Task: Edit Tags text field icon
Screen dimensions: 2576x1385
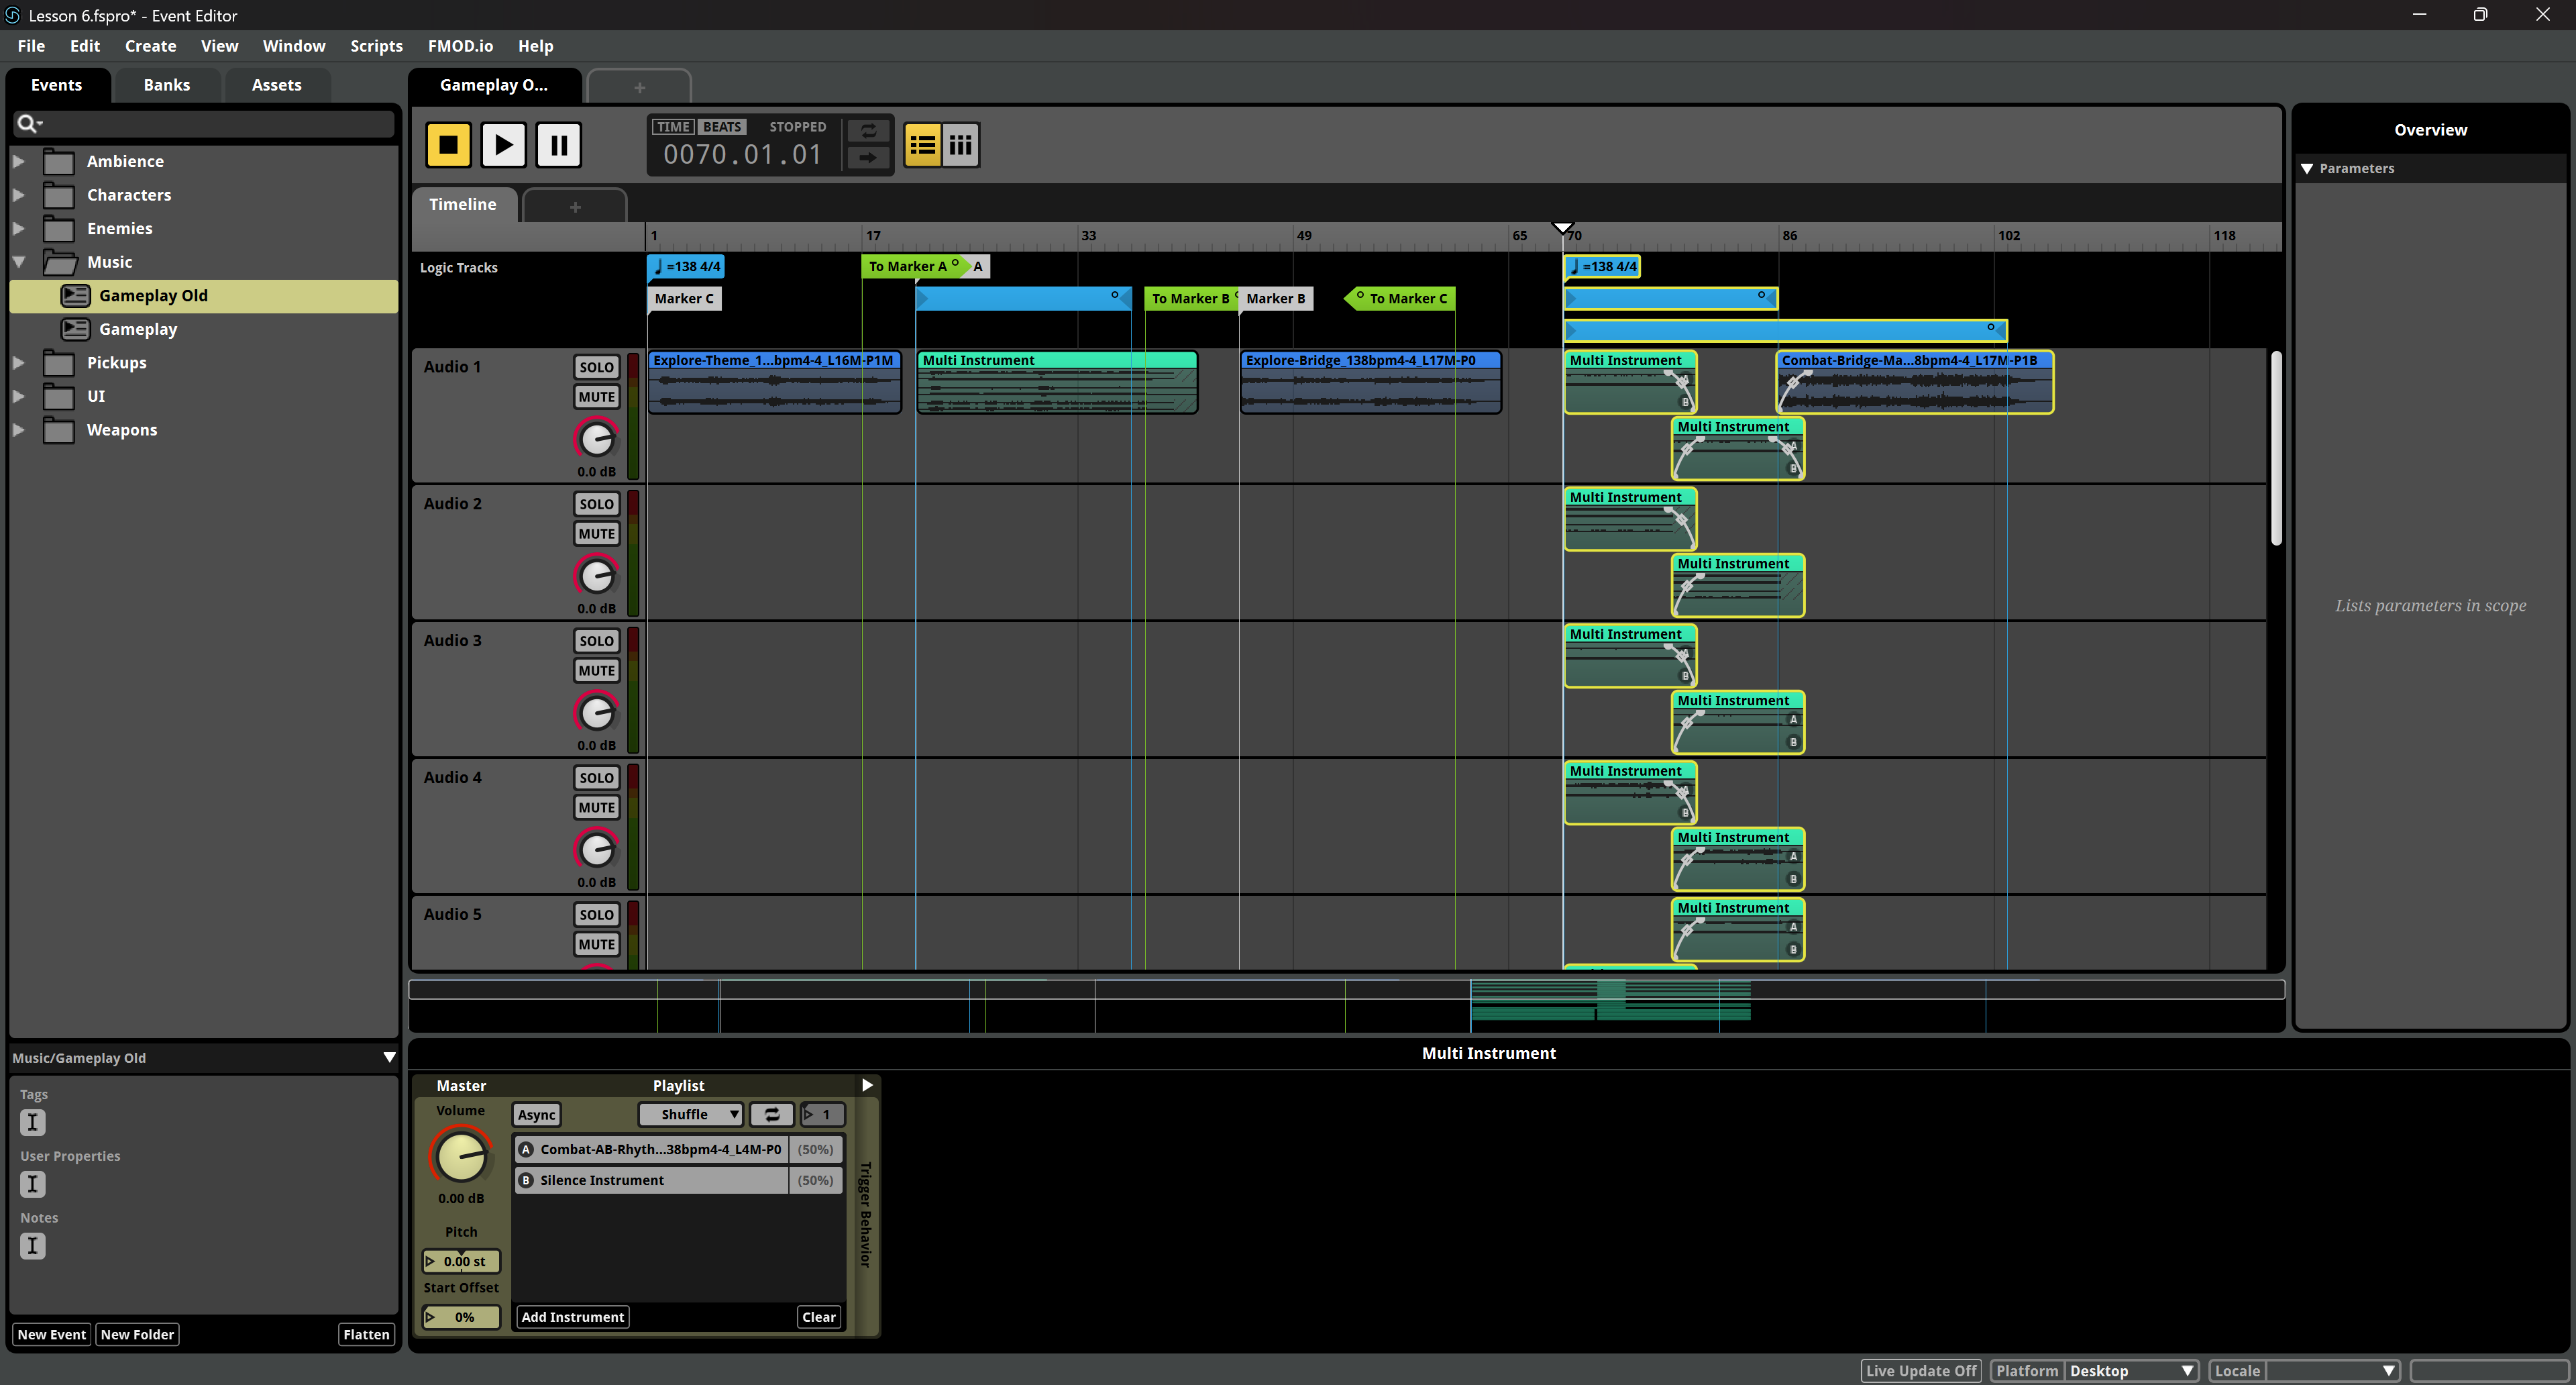Action: (x=33, y=1122)
